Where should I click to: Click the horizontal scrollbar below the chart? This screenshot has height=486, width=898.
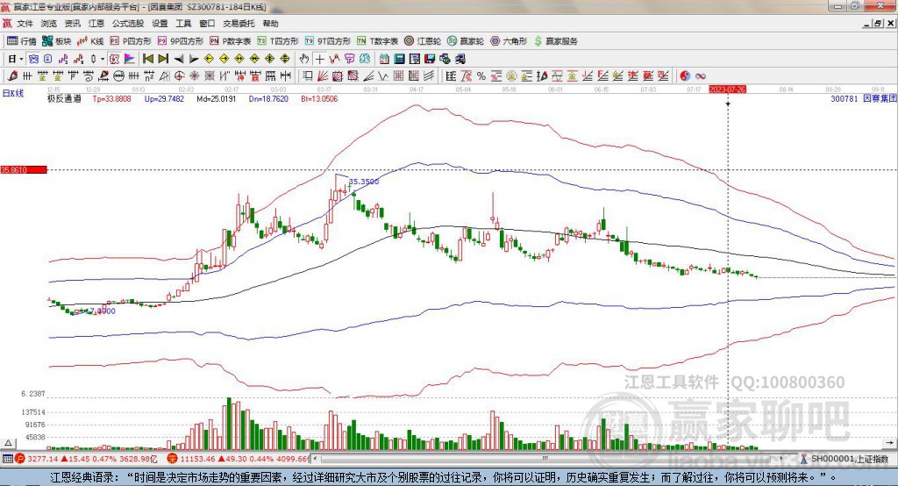(x=547, y=459)
